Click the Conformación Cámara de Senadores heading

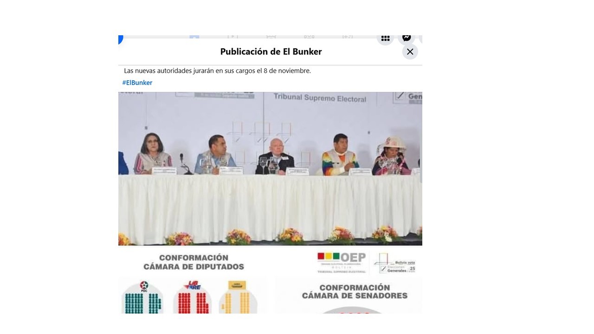[x=355, y=291]
